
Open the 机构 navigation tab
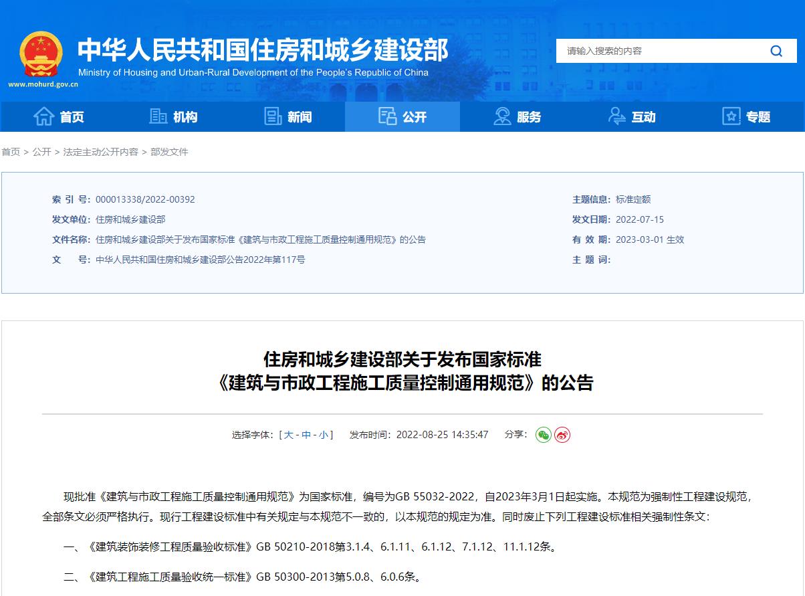tap(172, 116)
